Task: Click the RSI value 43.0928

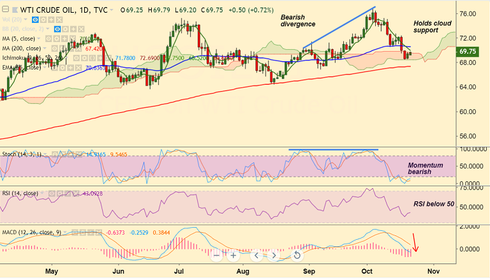Action: [92, 193]
